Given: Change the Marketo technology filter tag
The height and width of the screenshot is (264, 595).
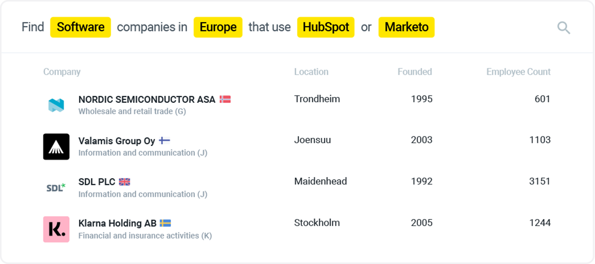Looking at the screenshot, I should [x=406, y=27].
